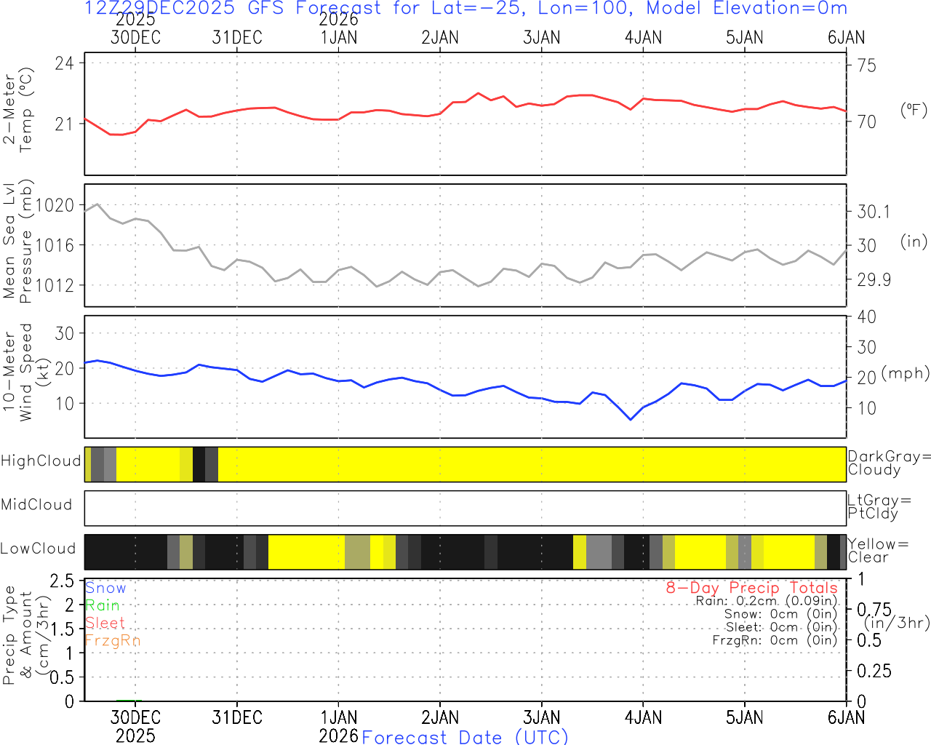This screenshot has height=745, width=931.
Task: Select the green "Rain" legend label
Action: pos(103,605)
